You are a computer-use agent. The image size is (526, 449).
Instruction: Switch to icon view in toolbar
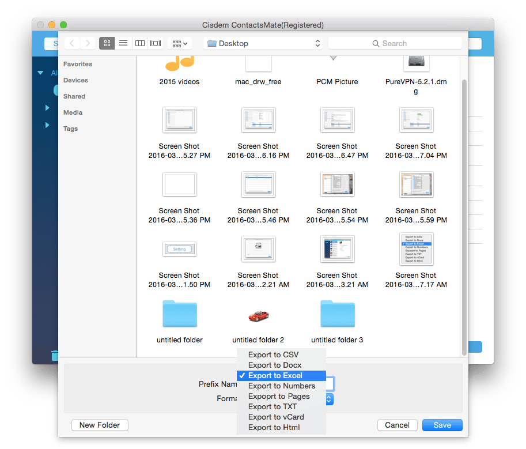tap(107, 43)
